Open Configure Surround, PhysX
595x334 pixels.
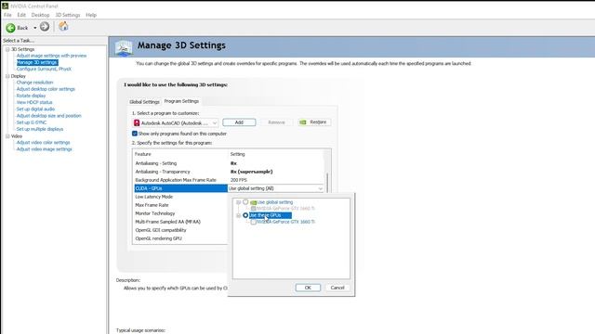click(44, 69)
